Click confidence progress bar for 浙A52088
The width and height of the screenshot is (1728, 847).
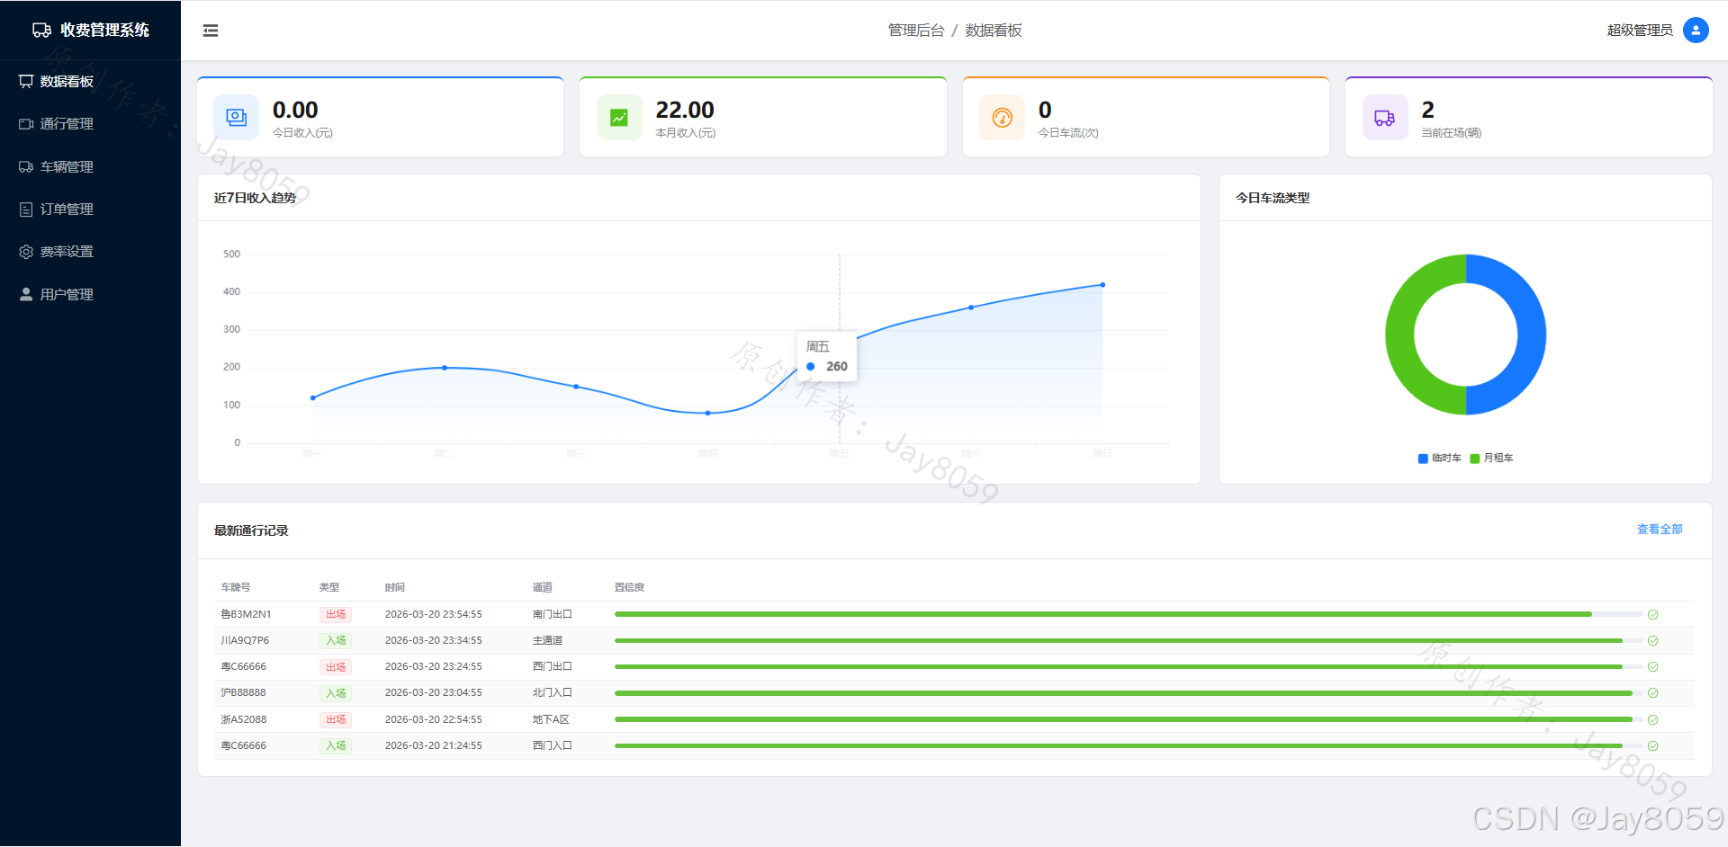point(1129,720)
